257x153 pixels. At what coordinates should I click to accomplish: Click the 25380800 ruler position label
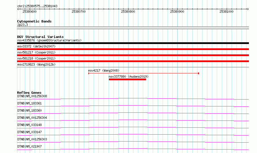point(128,12)
